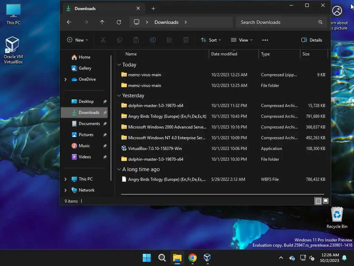Open VirtualBox from the taskbar
Viewport: 354px width, 266px height.
point(207,258)
